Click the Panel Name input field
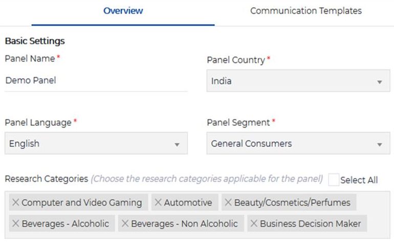Viewport: 394px width, 242px height. pyautogui.click(x=96, y=80)
